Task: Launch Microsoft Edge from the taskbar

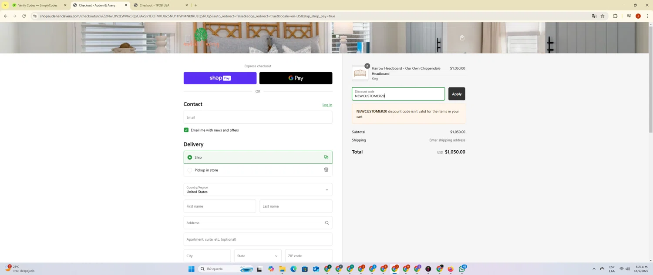Action: coord(293,269)
